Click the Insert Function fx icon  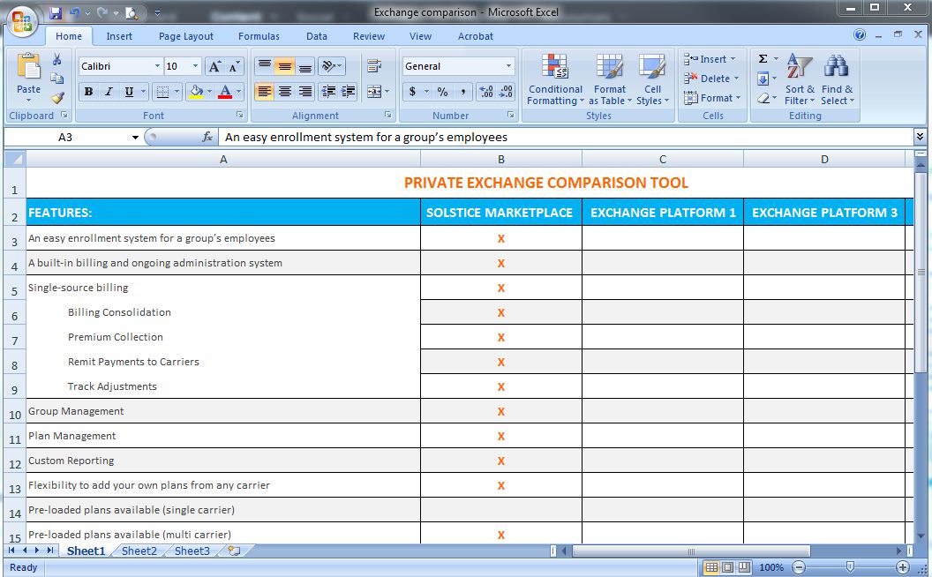(207, 138)
